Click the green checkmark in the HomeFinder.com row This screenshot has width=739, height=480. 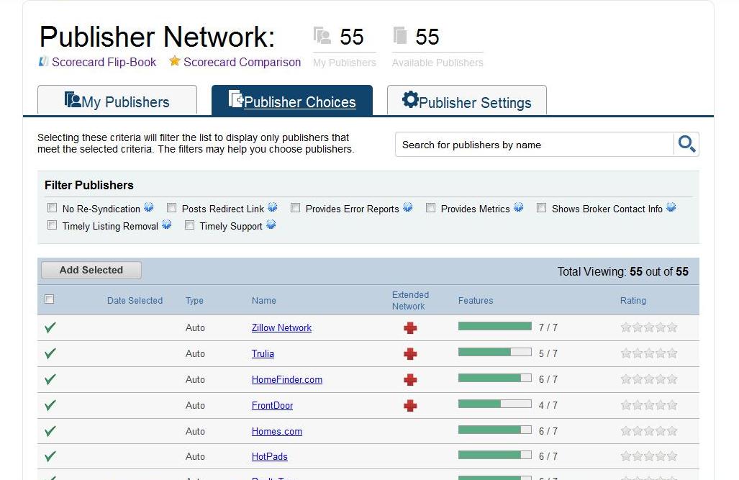50,379
